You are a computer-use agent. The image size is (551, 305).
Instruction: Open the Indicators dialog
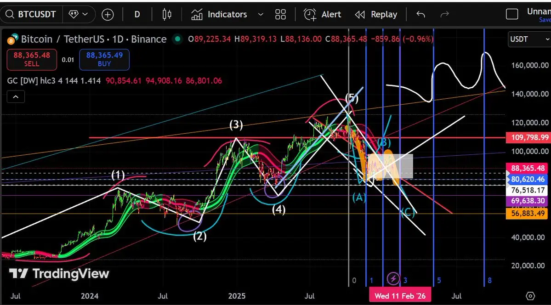[219, 14]
